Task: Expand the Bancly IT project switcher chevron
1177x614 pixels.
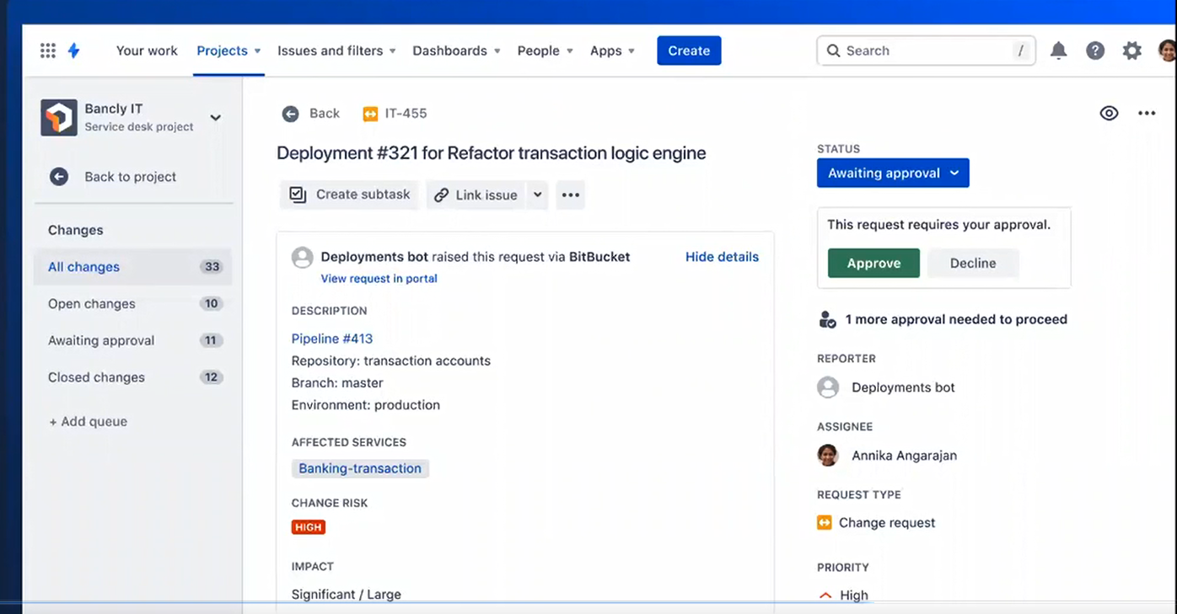Action: (x=215, y=118)
